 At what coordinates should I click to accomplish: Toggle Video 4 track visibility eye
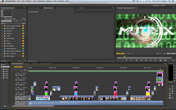tap(16, 82)
